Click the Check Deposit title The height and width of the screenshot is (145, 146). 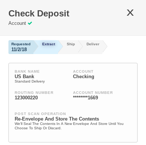coord(39,14)
